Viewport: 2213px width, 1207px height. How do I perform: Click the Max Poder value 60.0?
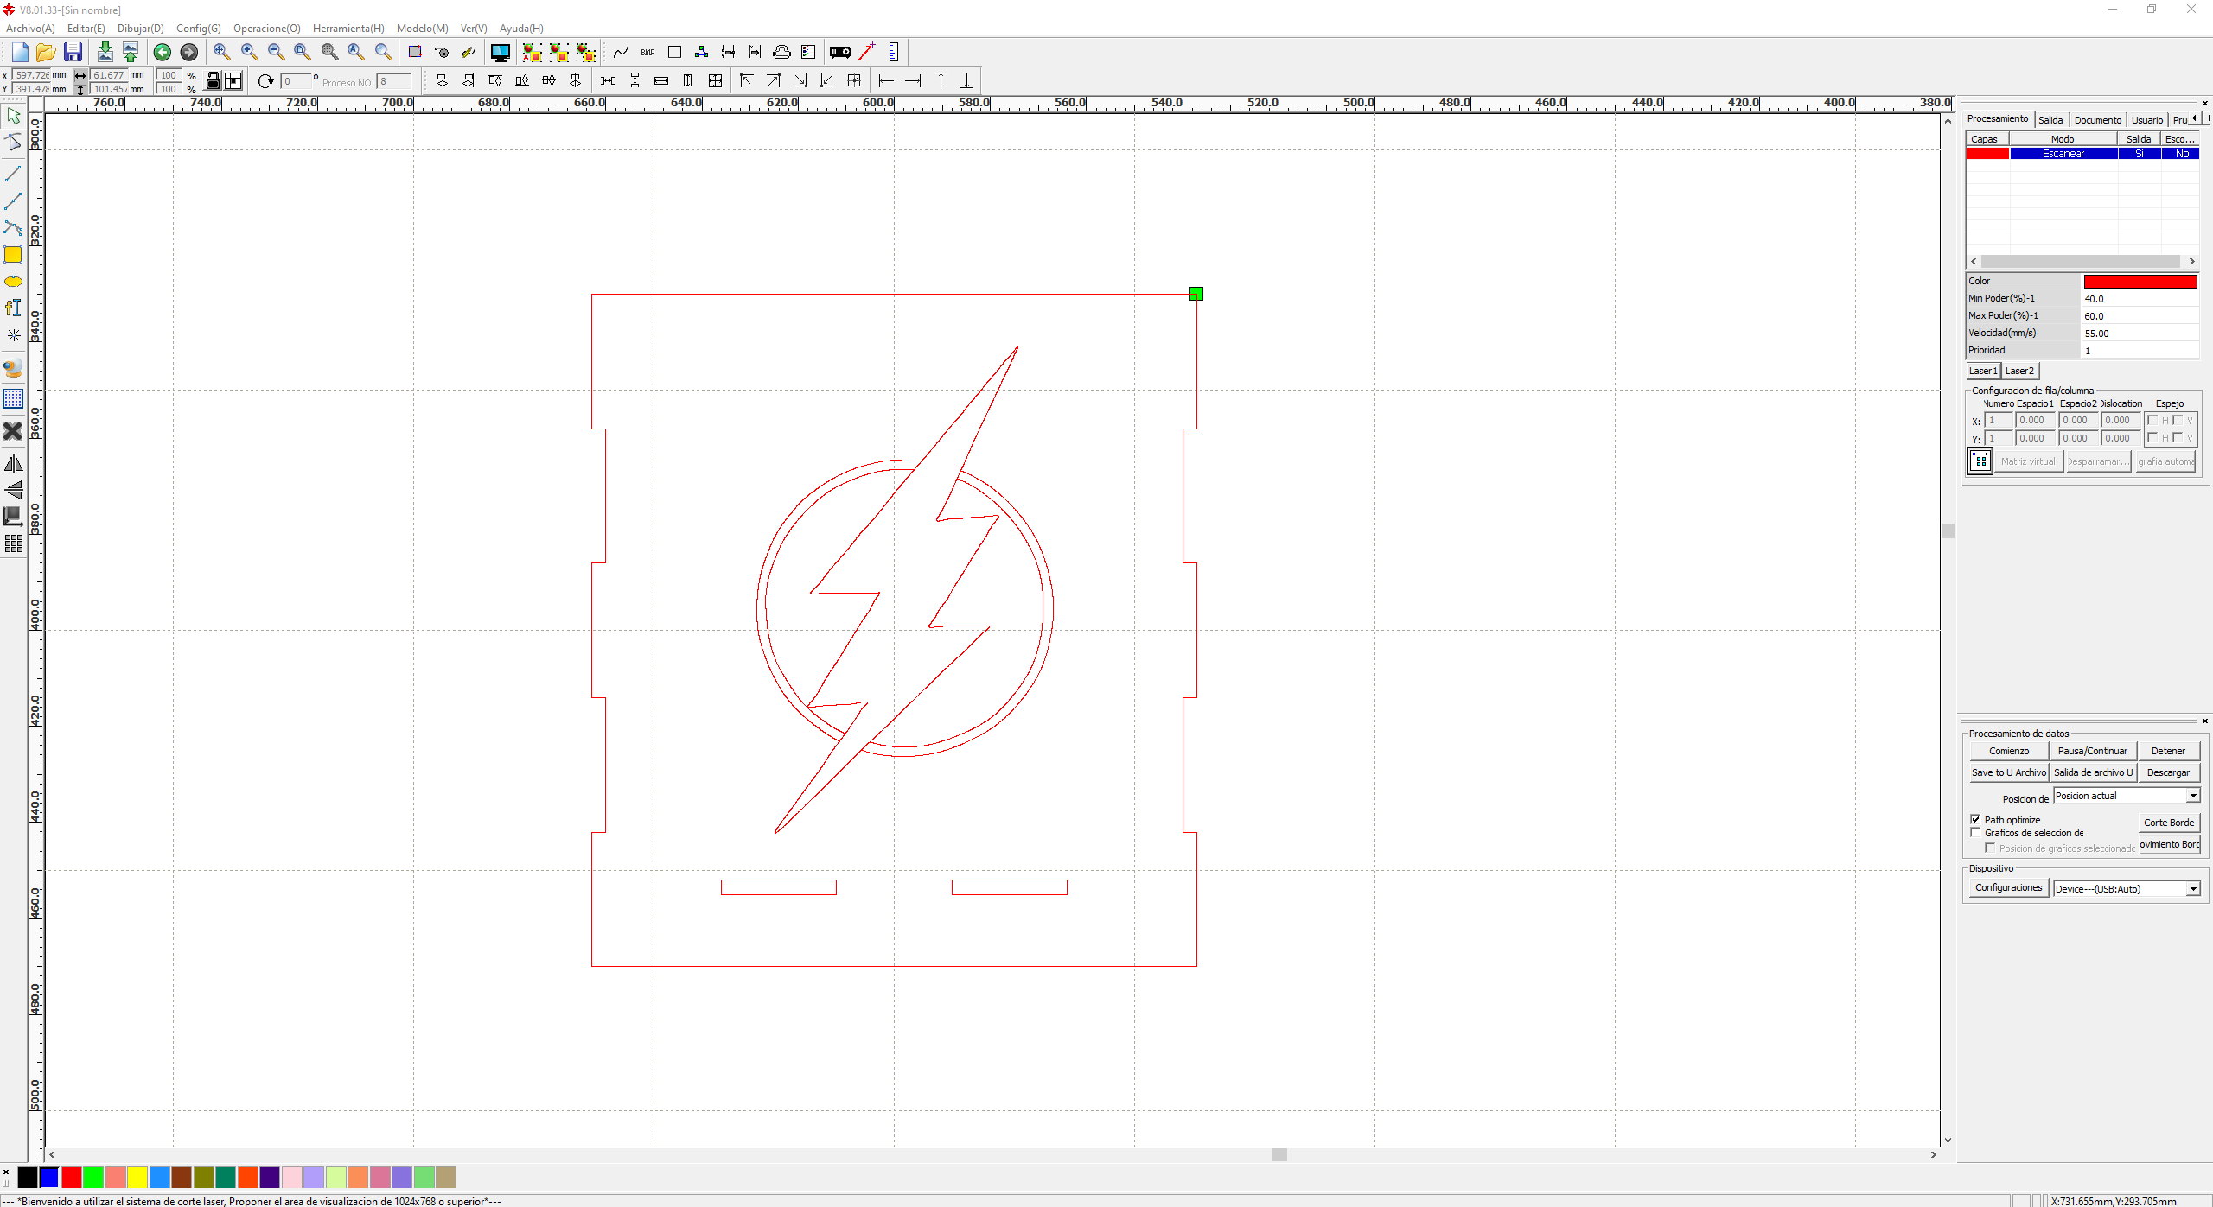(x=2140, y=316)
